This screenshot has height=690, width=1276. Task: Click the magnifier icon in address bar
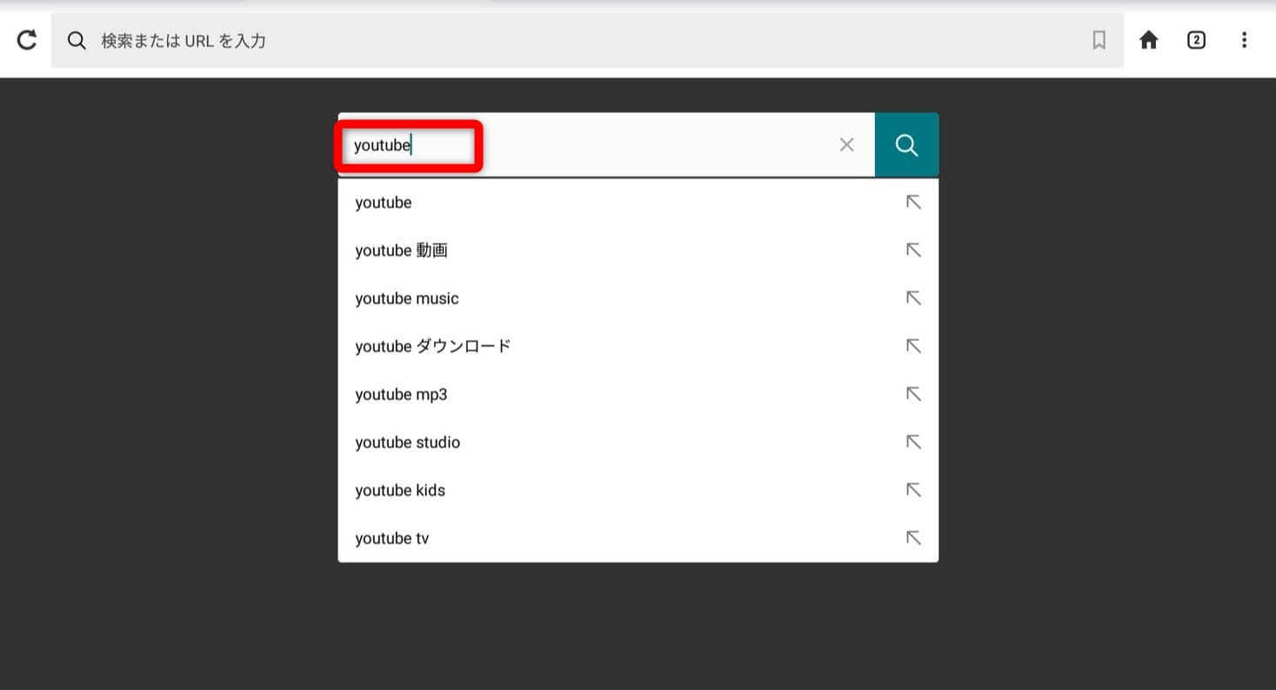pyautogui.click(x=77, y=41)
